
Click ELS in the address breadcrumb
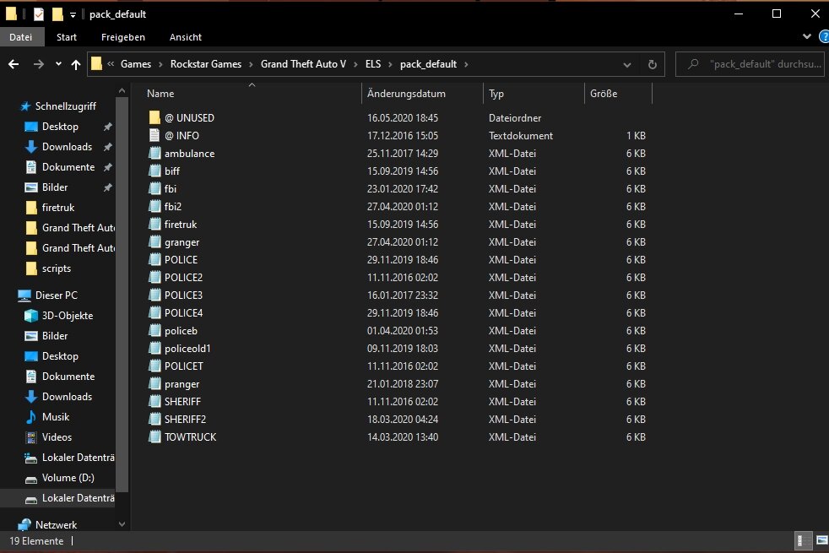tap(373, 64)
